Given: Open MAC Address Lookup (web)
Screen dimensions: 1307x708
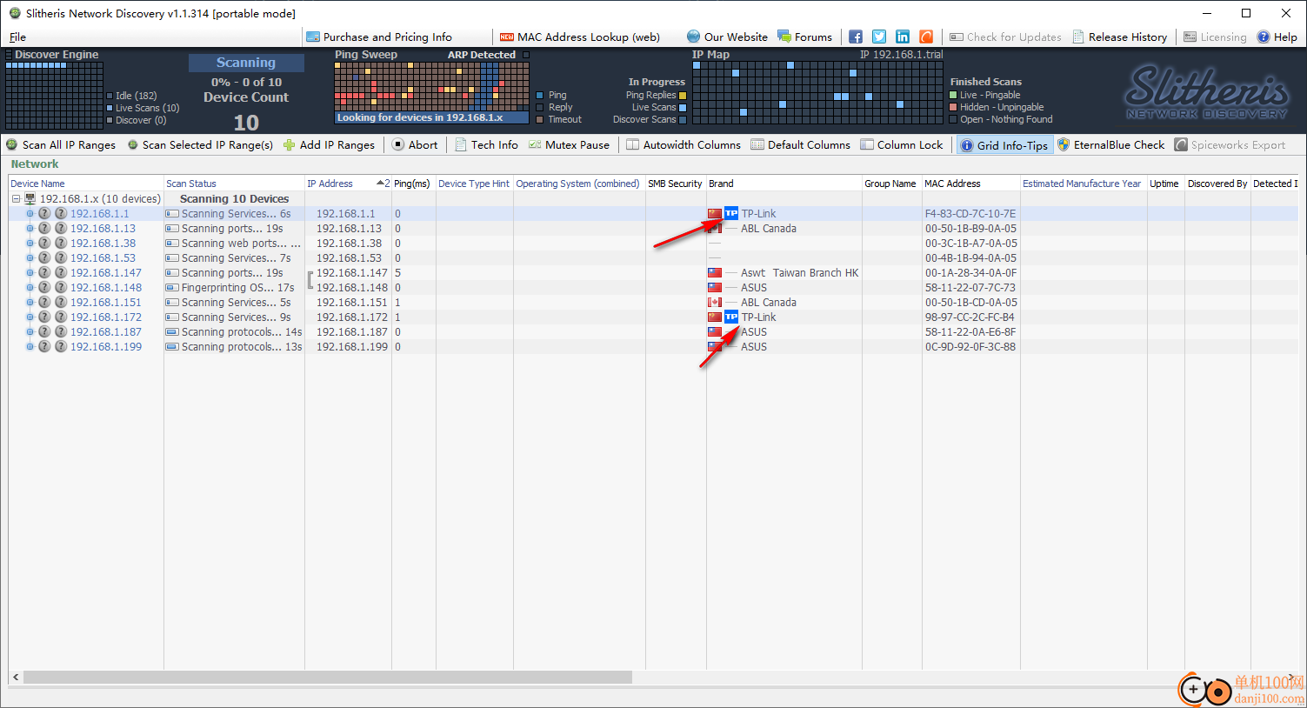Looking at the screenshot, I should point(580,37).
